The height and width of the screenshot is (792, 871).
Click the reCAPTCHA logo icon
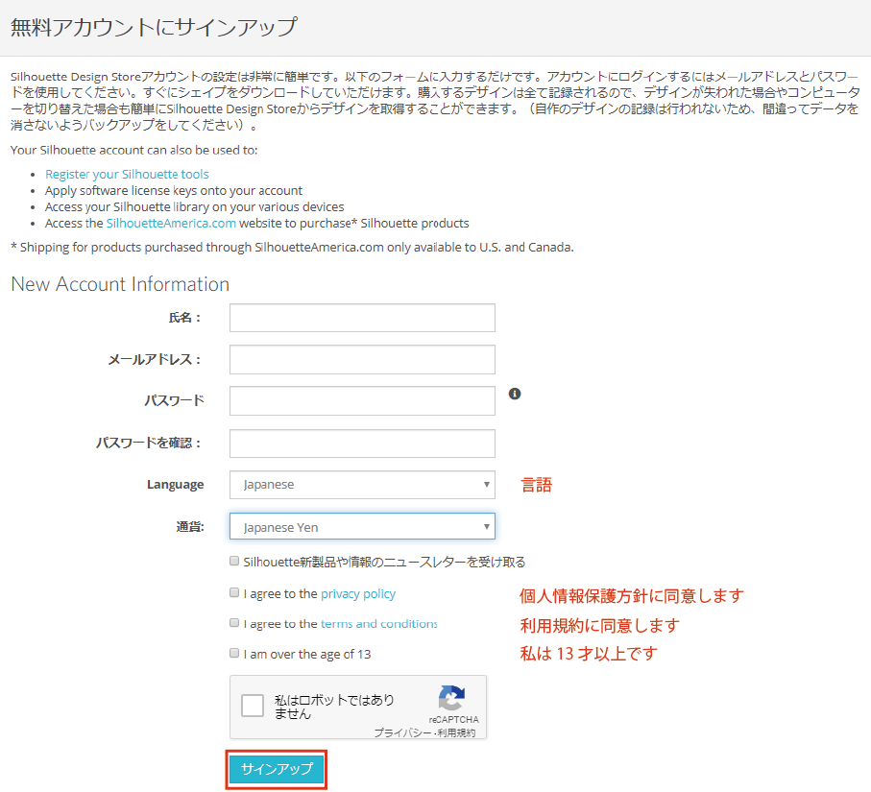tap(451, 699)
